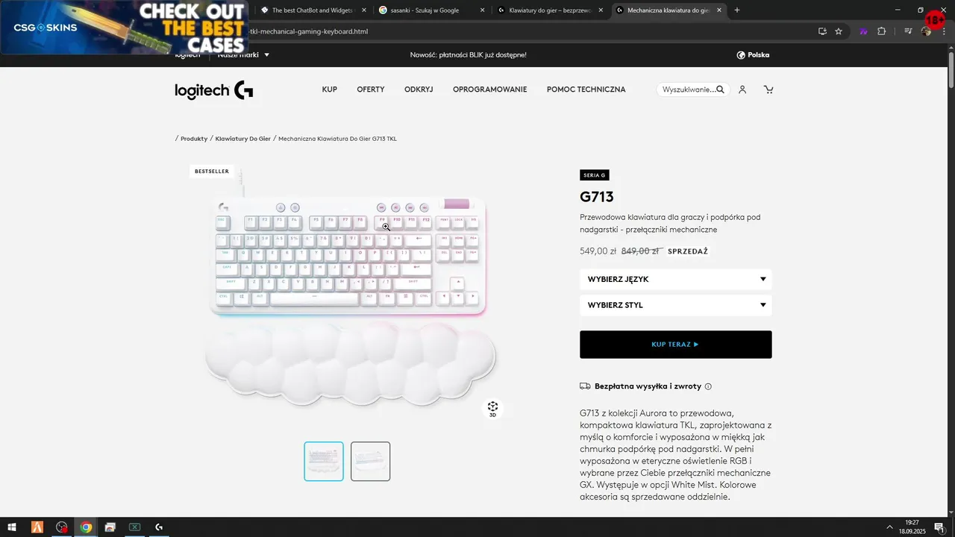Click the free shipping info icon

coord(708,386)
